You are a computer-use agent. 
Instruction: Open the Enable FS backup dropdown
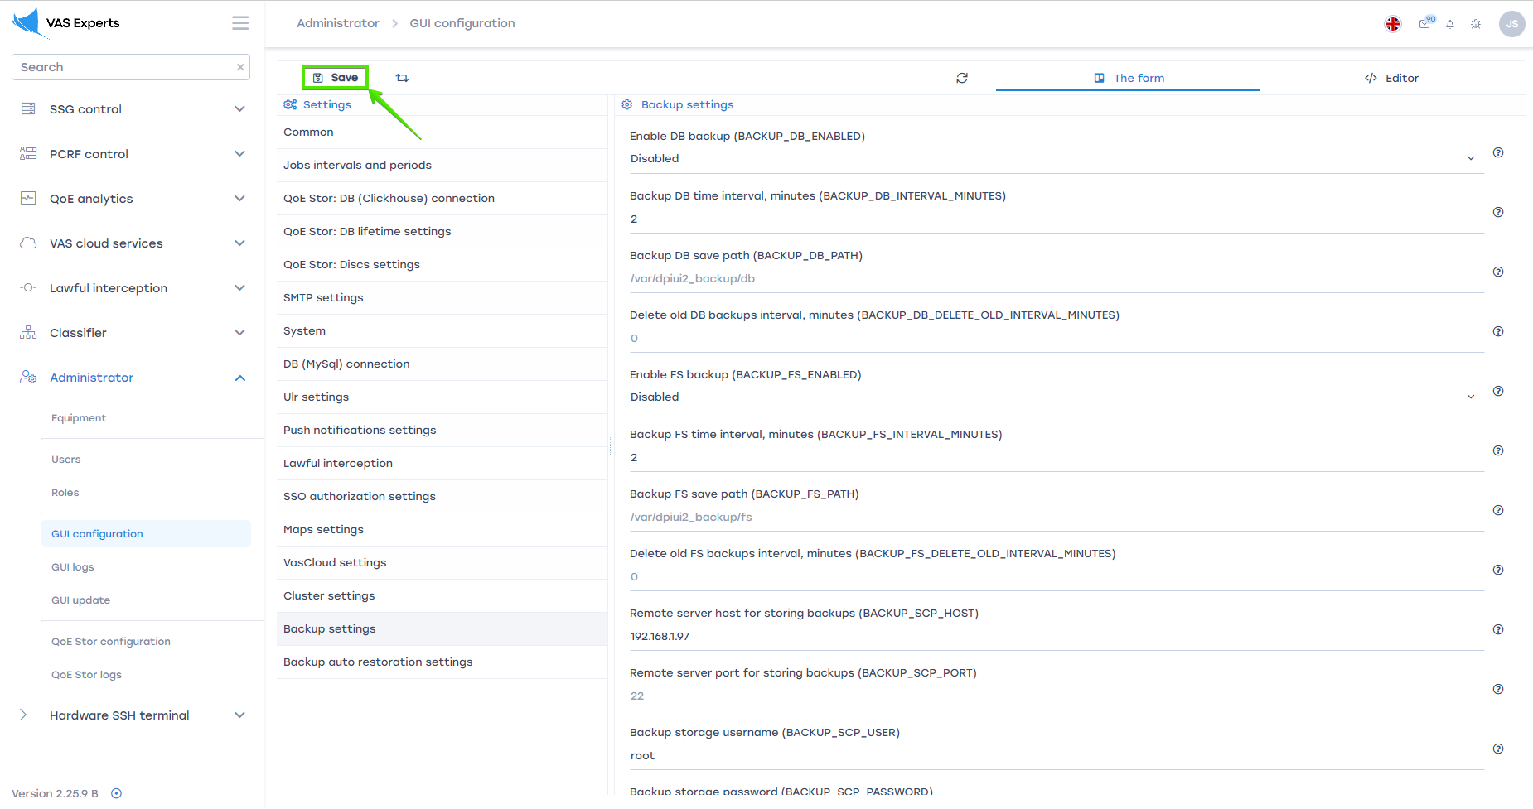click(x=1051, y=397)
